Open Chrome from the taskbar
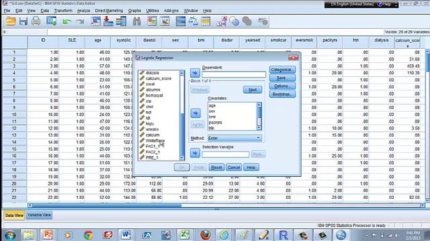This screenshot has height=241, width=430. click(88, 235)
